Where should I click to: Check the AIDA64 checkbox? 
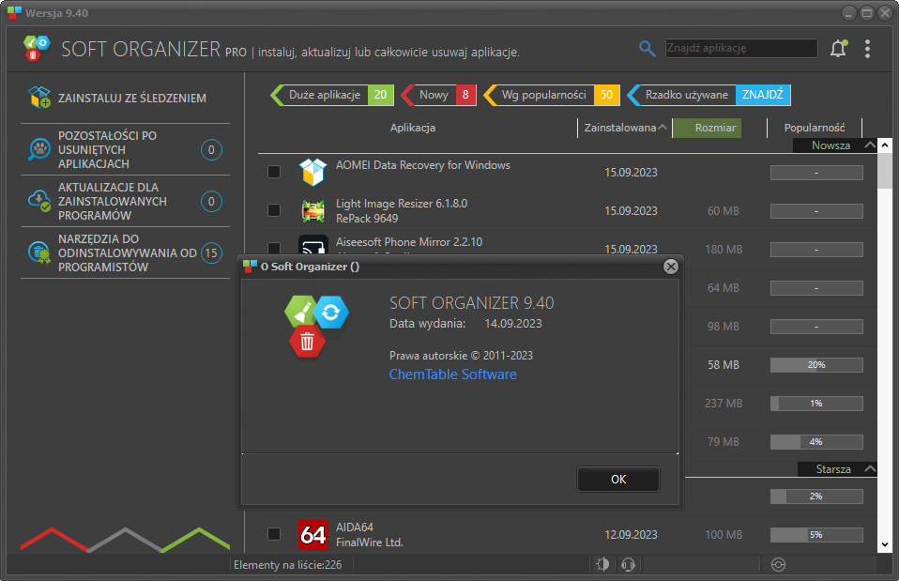pyautogui.click(x=274, y=534)
